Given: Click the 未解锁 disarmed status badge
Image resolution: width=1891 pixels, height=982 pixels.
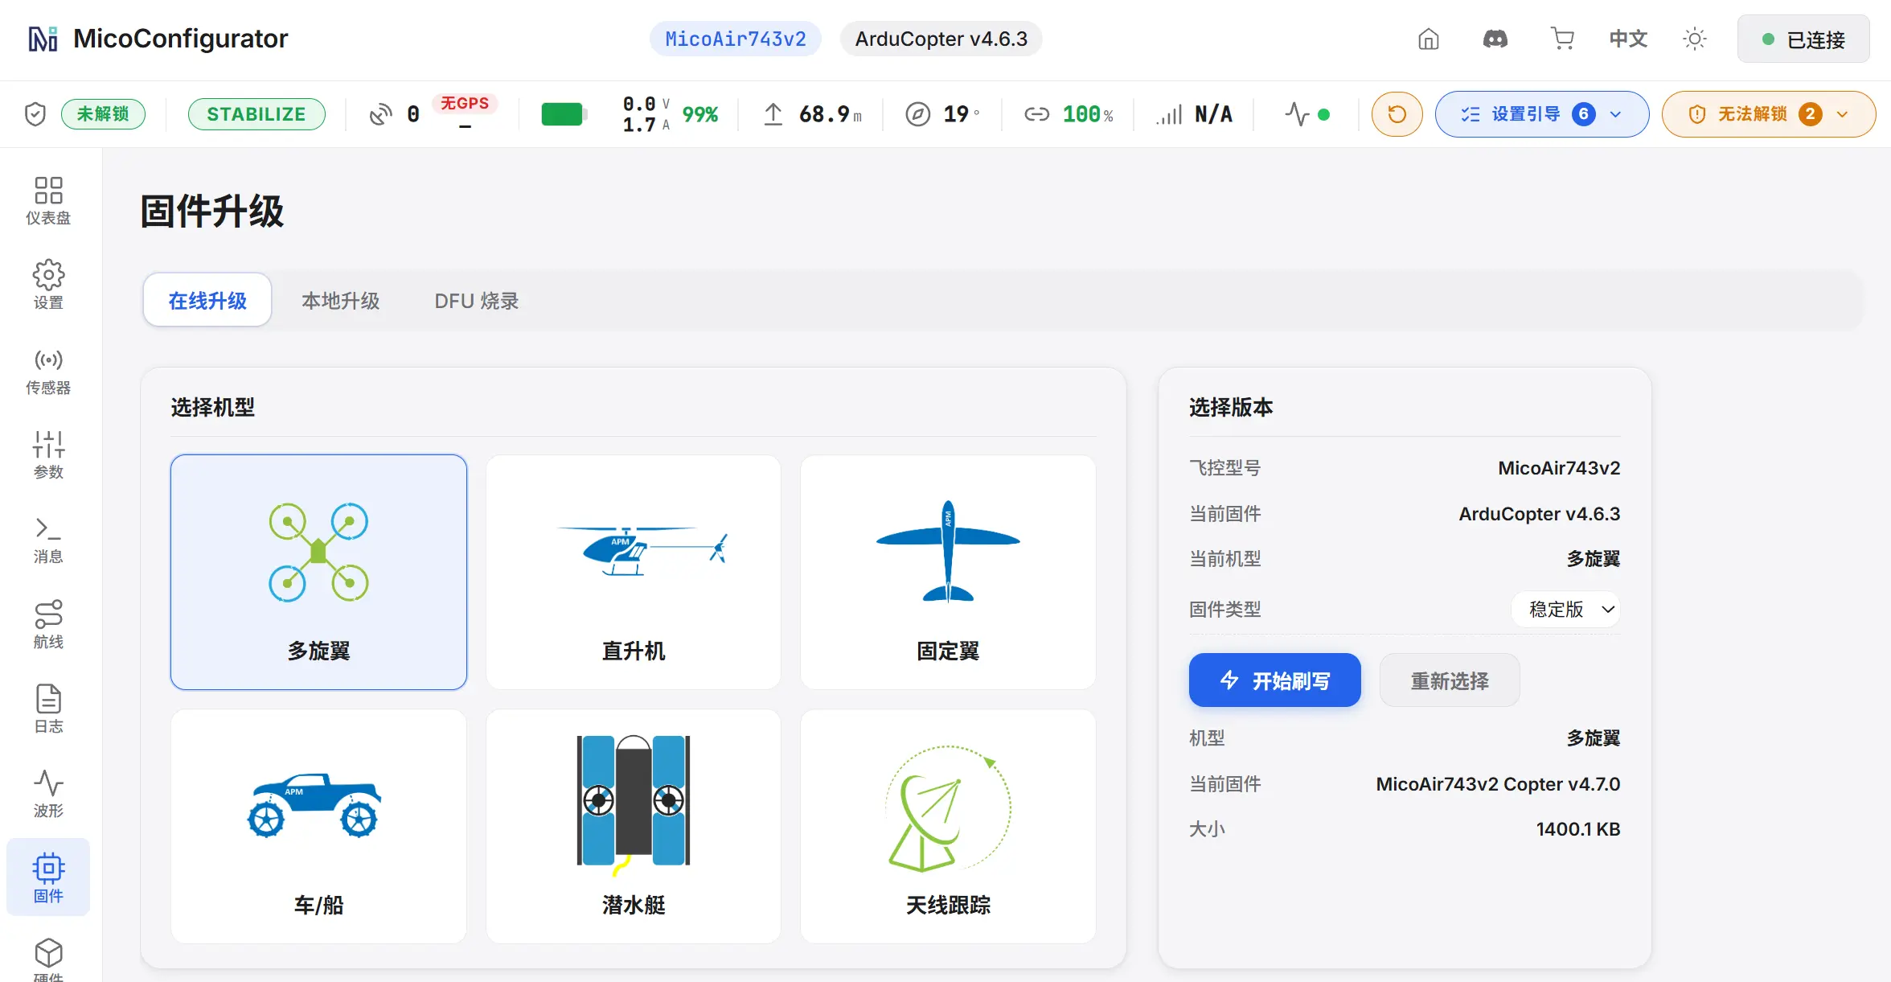Looking at the screenshot, I should point(103,114).
